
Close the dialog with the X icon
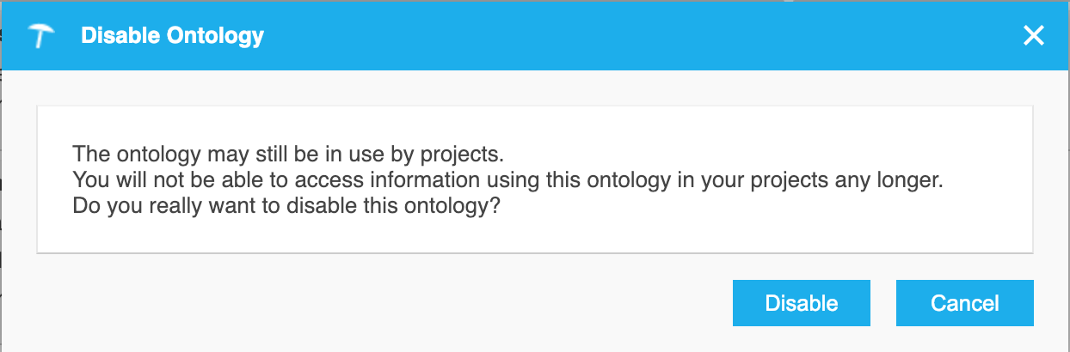[1033, 35]
